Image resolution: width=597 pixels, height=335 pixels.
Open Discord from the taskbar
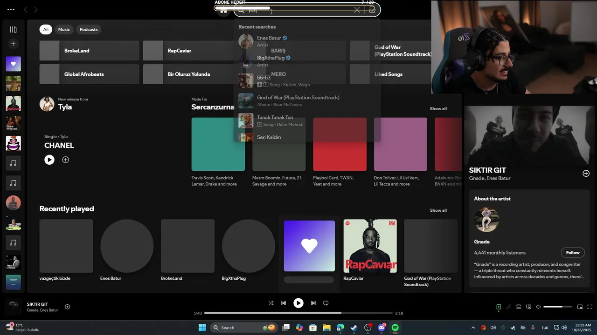(x=382, y=328)
